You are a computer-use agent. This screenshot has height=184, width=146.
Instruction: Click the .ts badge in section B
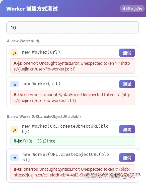click(x=14, y=158)
